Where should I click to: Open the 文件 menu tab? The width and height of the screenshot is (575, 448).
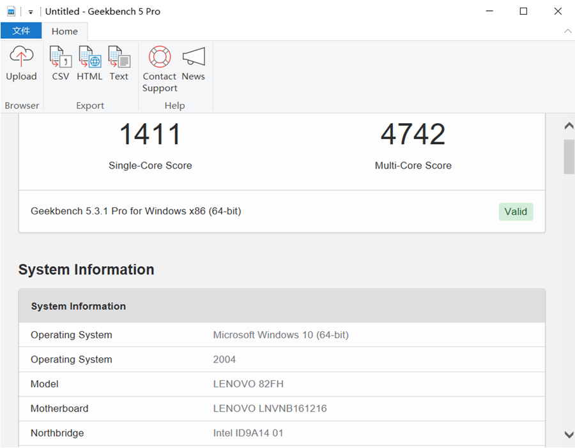pyautogui.click(x=21, y=31)
